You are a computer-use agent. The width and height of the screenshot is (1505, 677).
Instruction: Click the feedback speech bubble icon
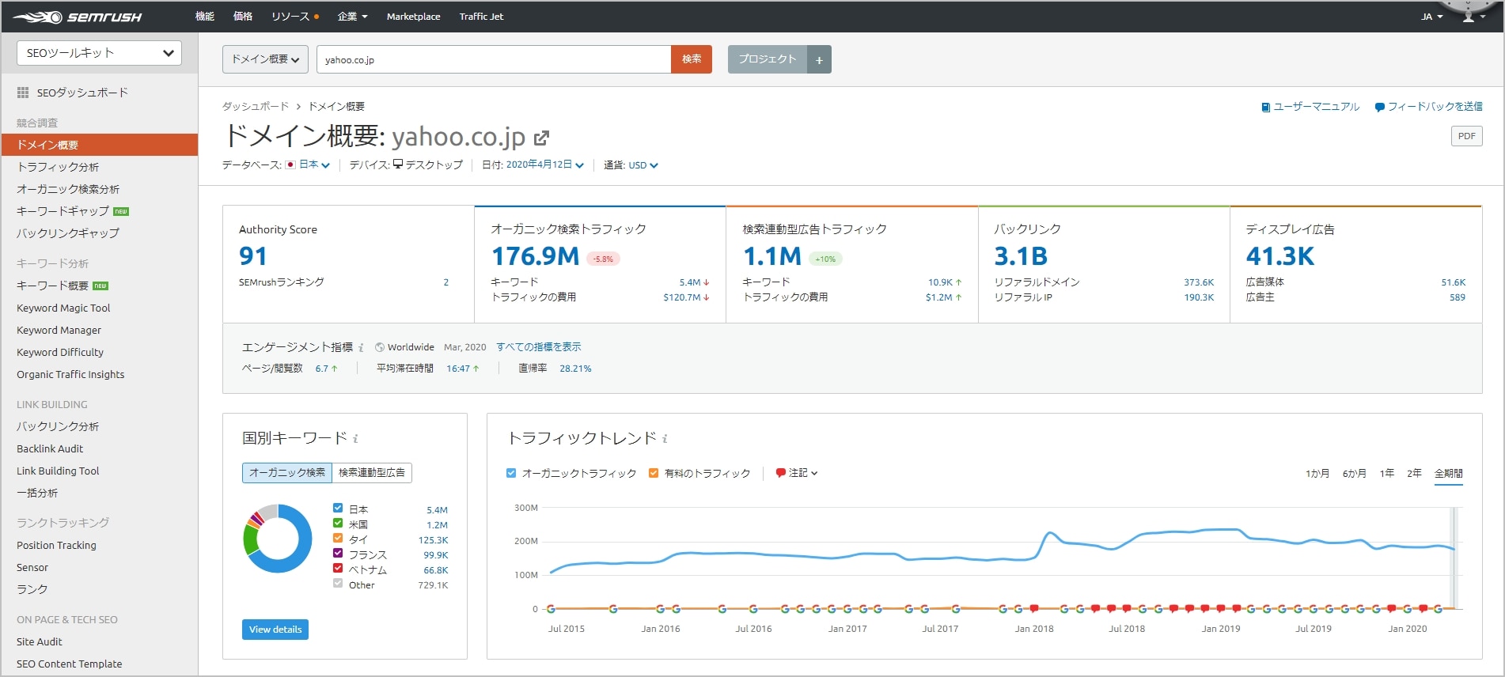click(1379, 107)
